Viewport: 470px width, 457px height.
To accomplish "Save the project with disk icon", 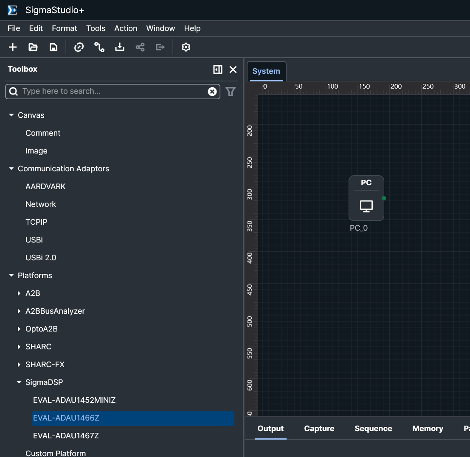I will [53, 47].
